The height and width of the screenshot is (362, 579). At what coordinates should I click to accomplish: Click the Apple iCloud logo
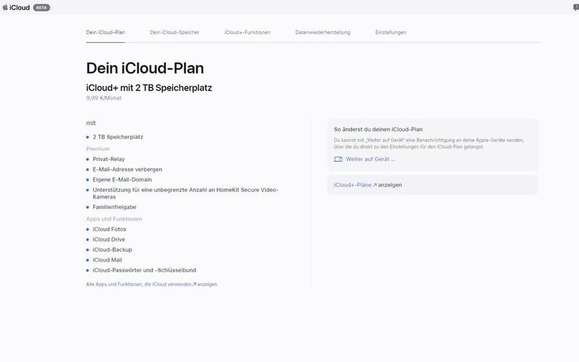pyautogui.click(x=16, y=7)
